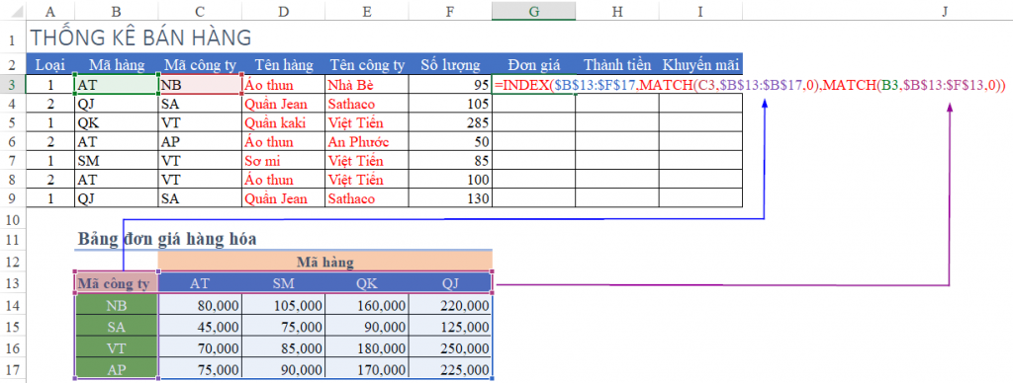Click the Bảng đơn giá hàng hóa heading
This screenshot has height=383, width=1013.
click(x=167, y=239)
